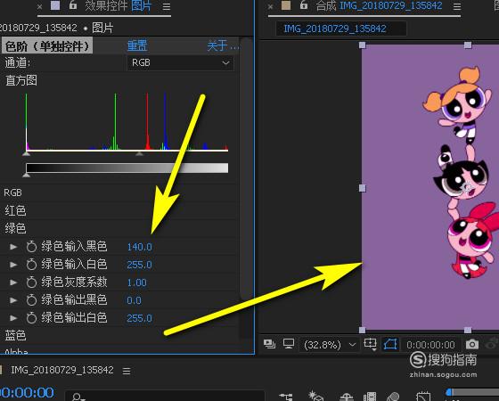Viewport: 499px width, 401px height.
Task: Click the primary viewer monitor icon
Action: tap(289, 344)
